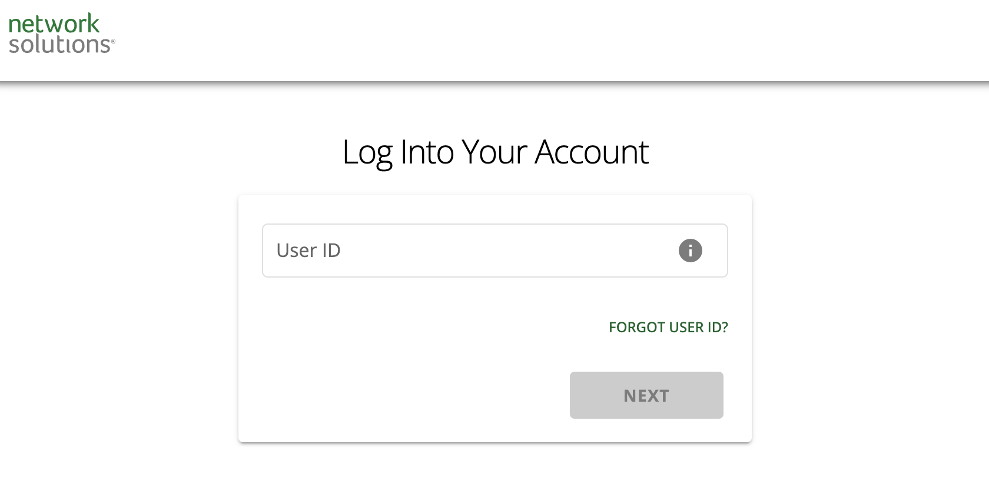Screen dimensions: 989x494
Task: Click the gray "solutions" word in logo
Action: point(59,45)
